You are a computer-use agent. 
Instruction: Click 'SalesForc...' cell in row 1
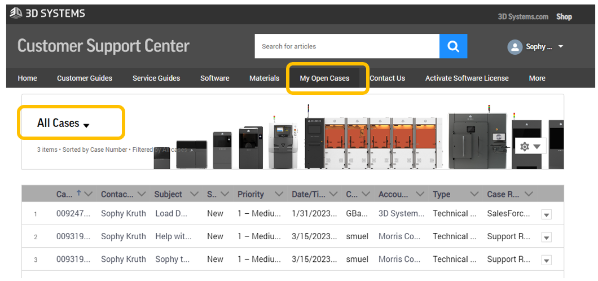(509, 213)
